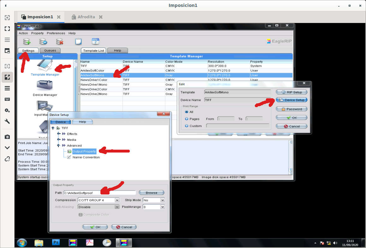
Task: Click the Photoshop icon on the Windows taskbar
Action: (x=56, y=242)
